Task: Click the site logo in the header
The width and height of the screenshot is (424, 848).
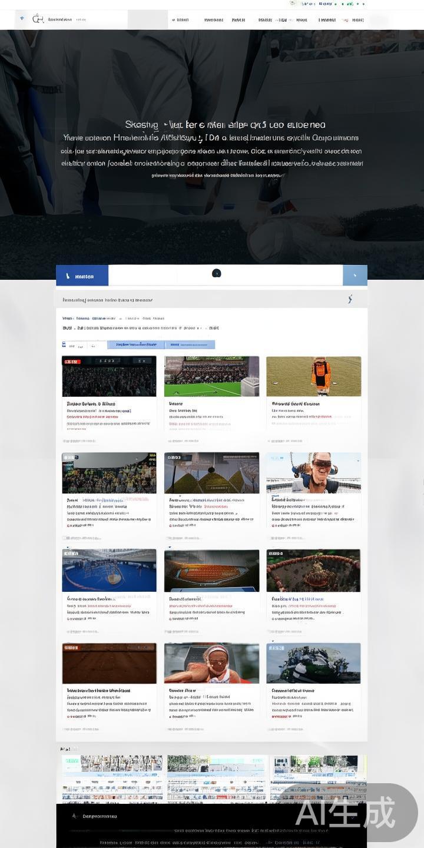Action: [38, 19]
